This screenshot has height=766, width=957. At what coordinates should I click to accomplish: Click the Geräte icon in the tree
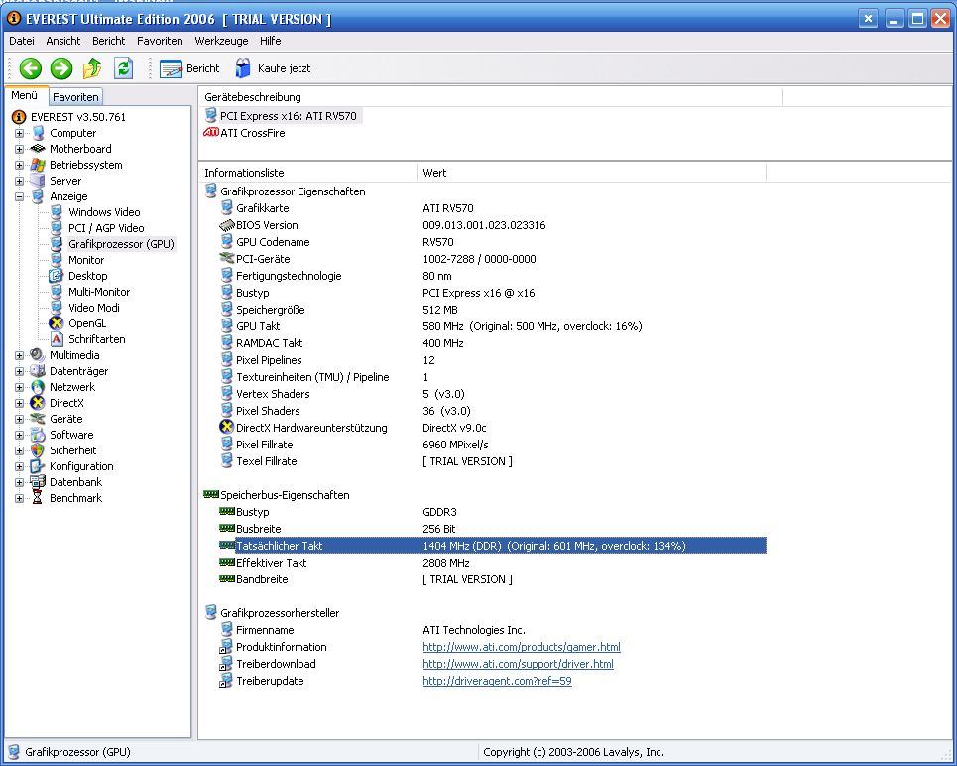point(38,419)
